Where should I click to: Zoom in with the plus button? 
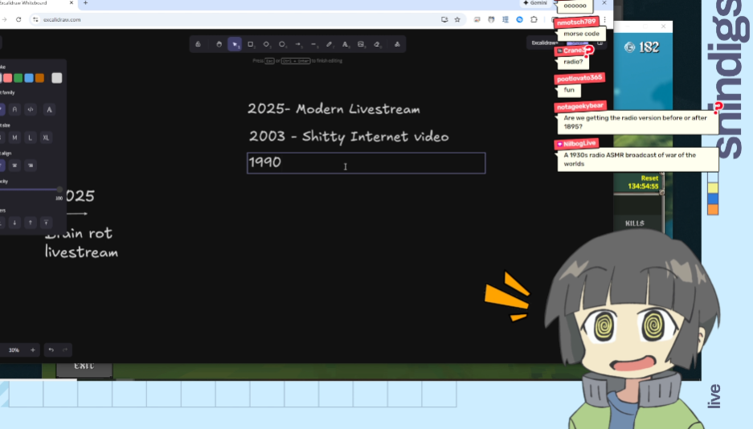[x=33, y=349]
